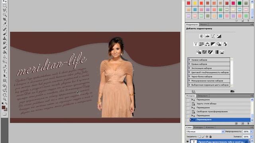Viewport: 255px width, 143px height.
Task: Add an Exposure adjustment
Action: (x=219, y=36)
